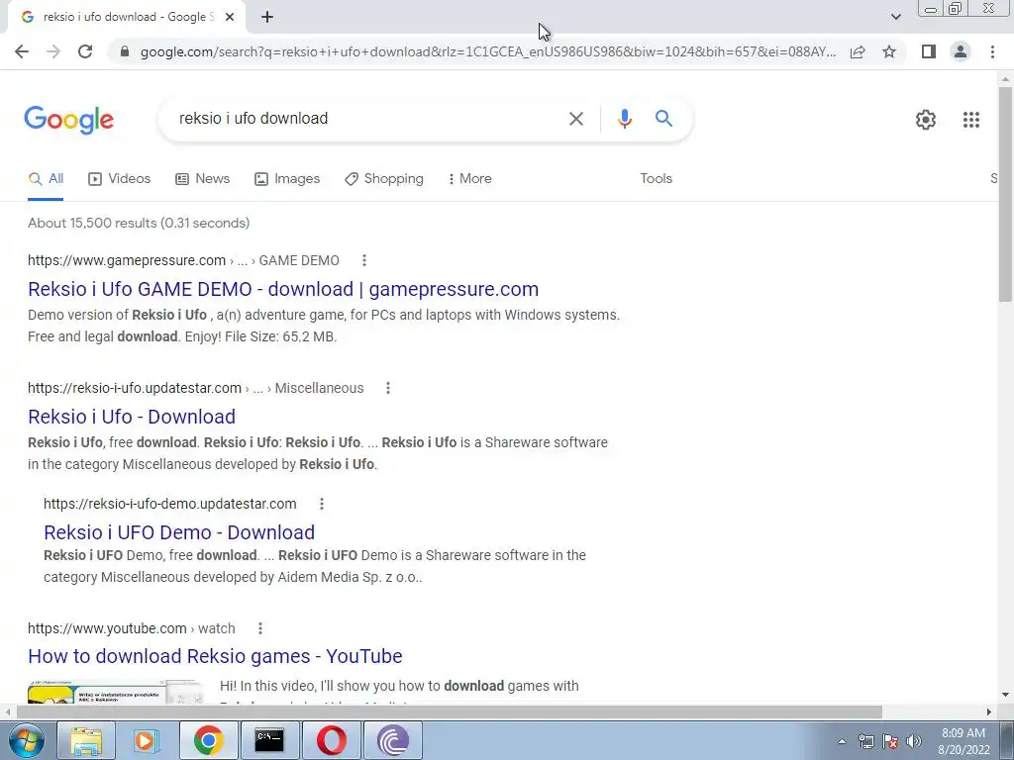Open the Windows Start button
The height and width of the screenshot is (760, 1014).
click(26, 740)
